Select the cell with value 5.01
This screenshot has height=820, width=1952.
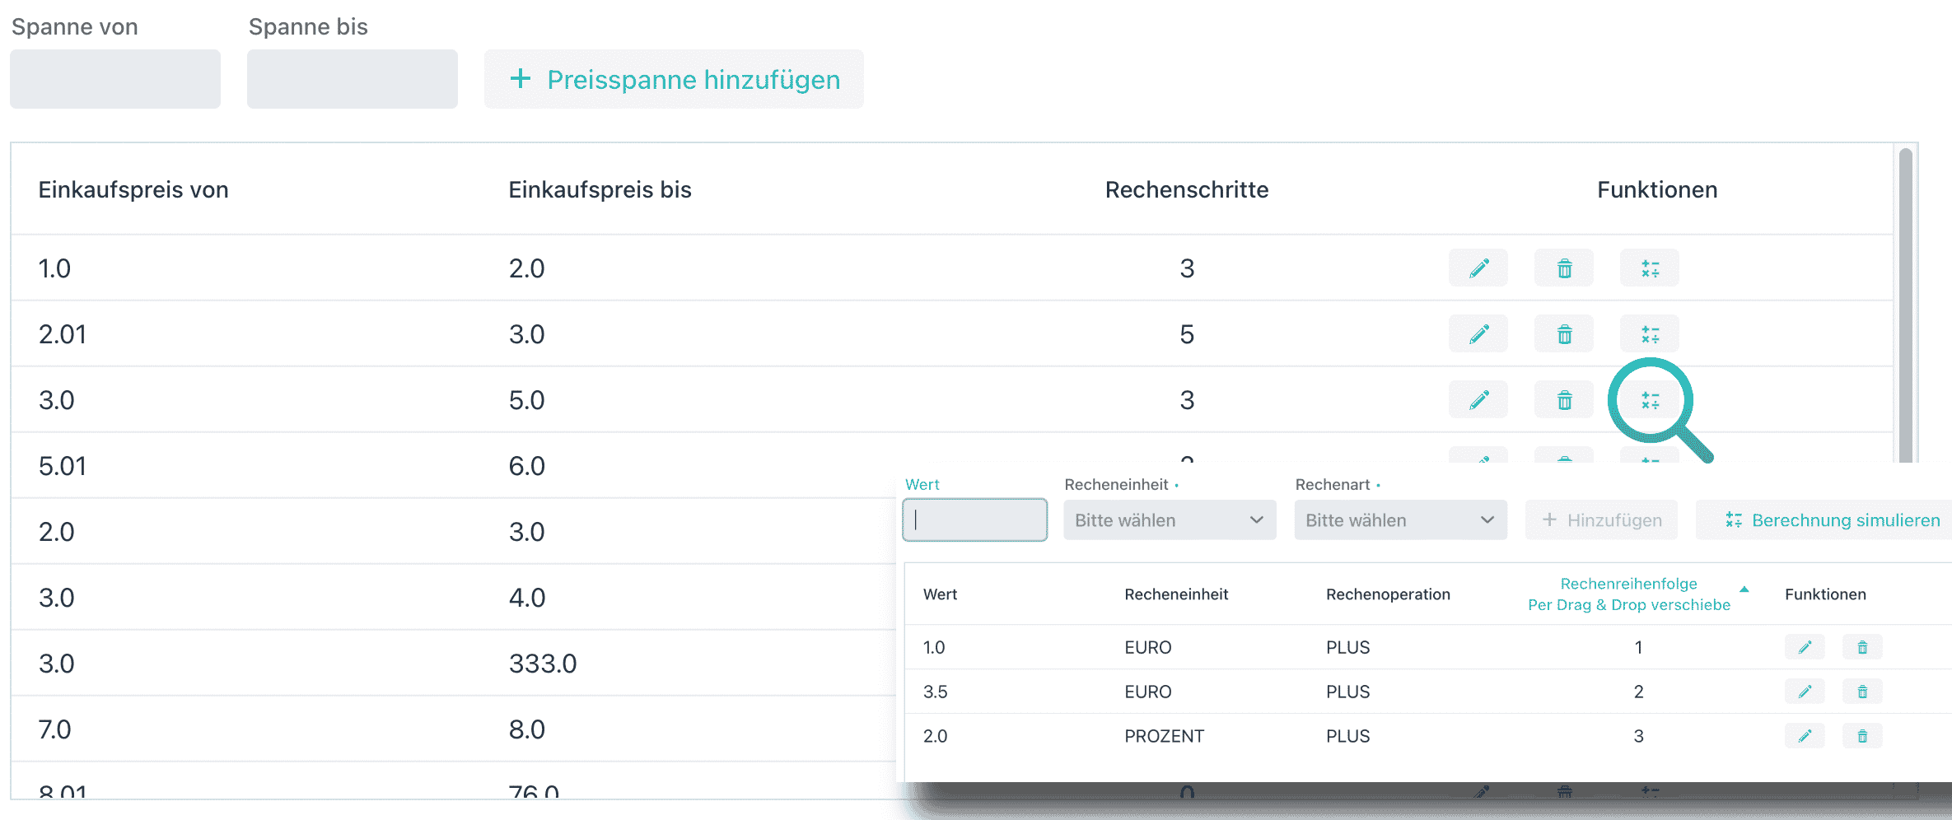[63, 466]
